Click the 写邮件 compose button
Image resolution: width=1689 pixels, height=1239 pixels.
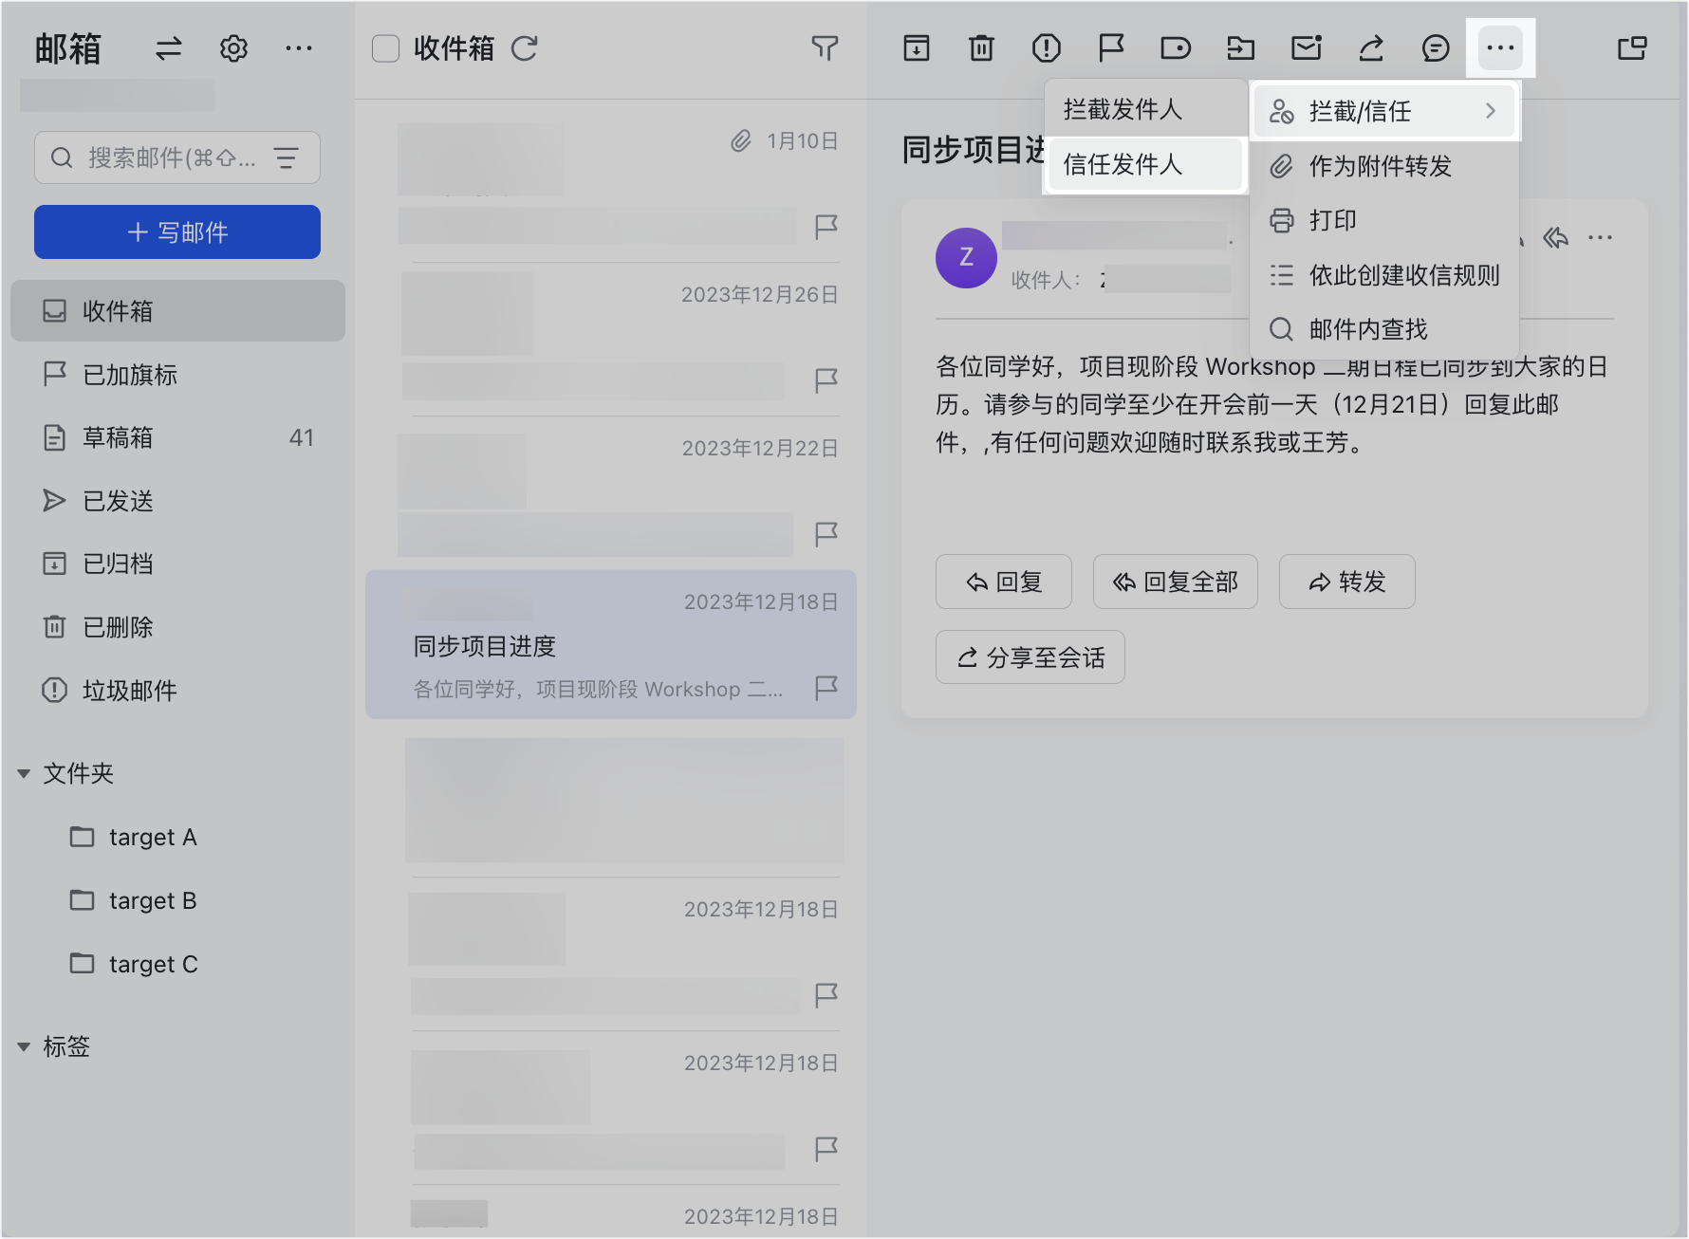[177, 232]
